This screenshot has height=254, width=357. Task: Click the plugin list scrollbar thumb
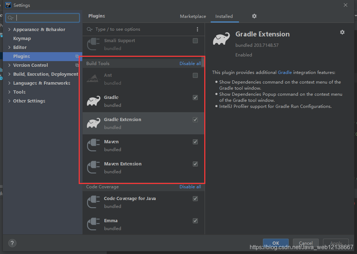pyautogui.click(x=203, y=61)
